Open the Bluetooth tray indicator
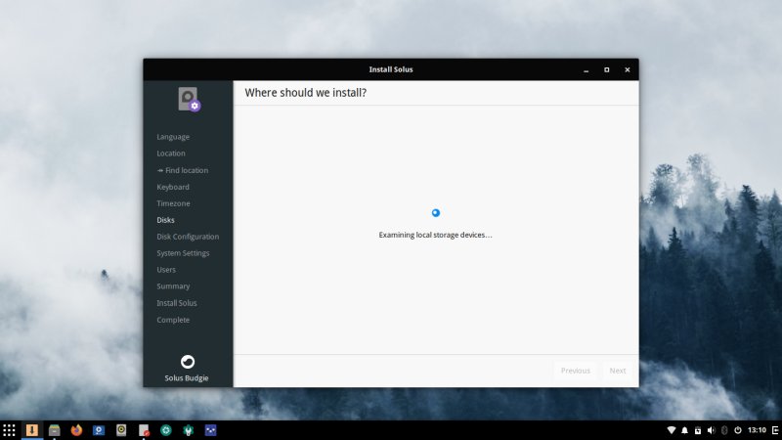Viewport: 782px width, 440px height. pos(724,430)
